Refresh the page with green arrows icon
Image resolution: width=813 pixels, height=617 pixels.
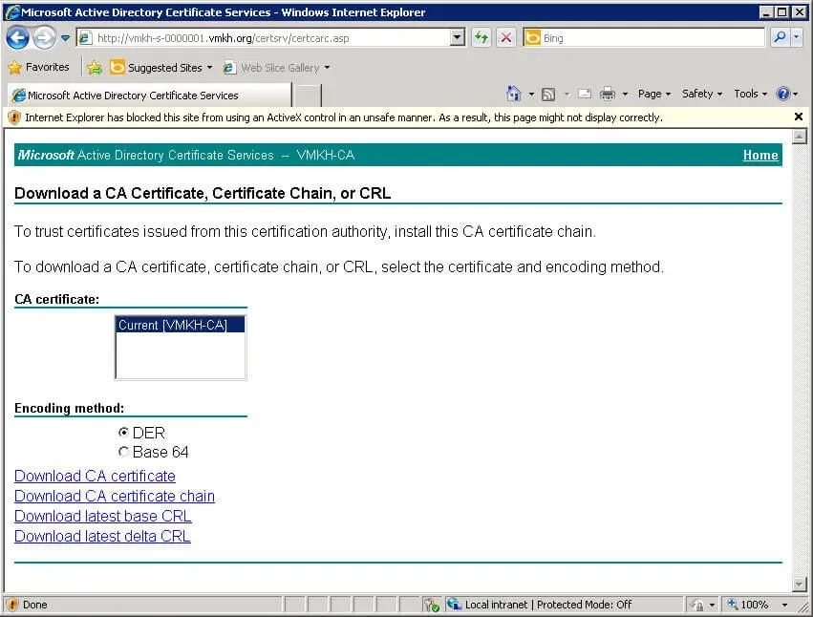(x=481, y=38)
